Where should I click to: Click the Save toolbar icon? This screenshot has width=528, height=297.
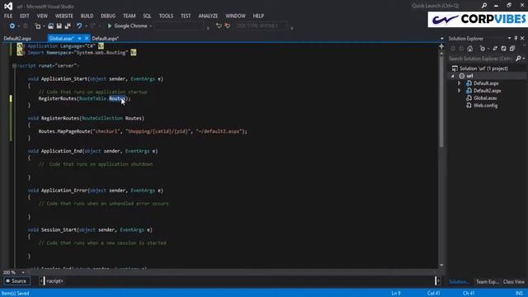click(x=59, y=26)
